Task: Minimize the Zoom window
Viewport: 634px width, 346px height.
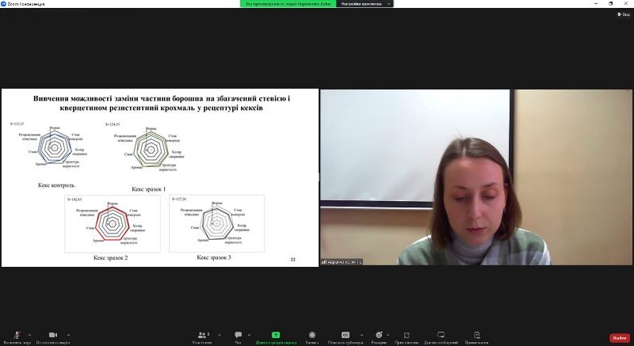Action: pos(596,4)
